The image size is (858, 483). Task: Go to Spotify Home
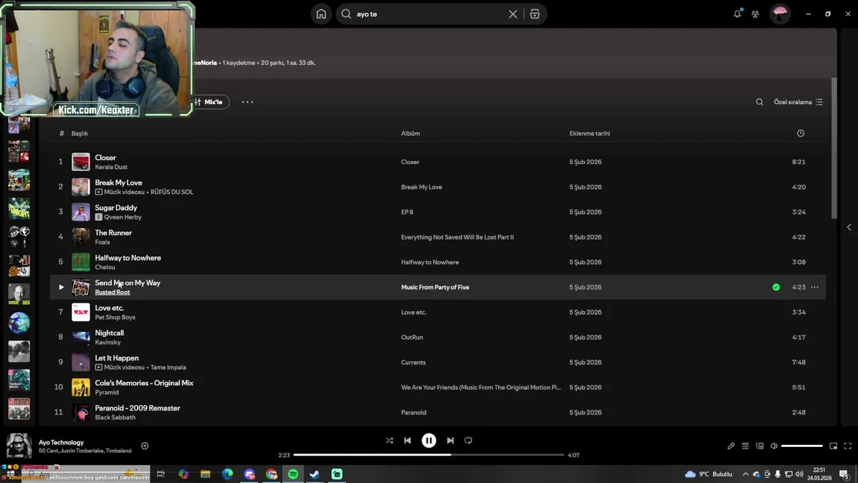coord(321,14)
